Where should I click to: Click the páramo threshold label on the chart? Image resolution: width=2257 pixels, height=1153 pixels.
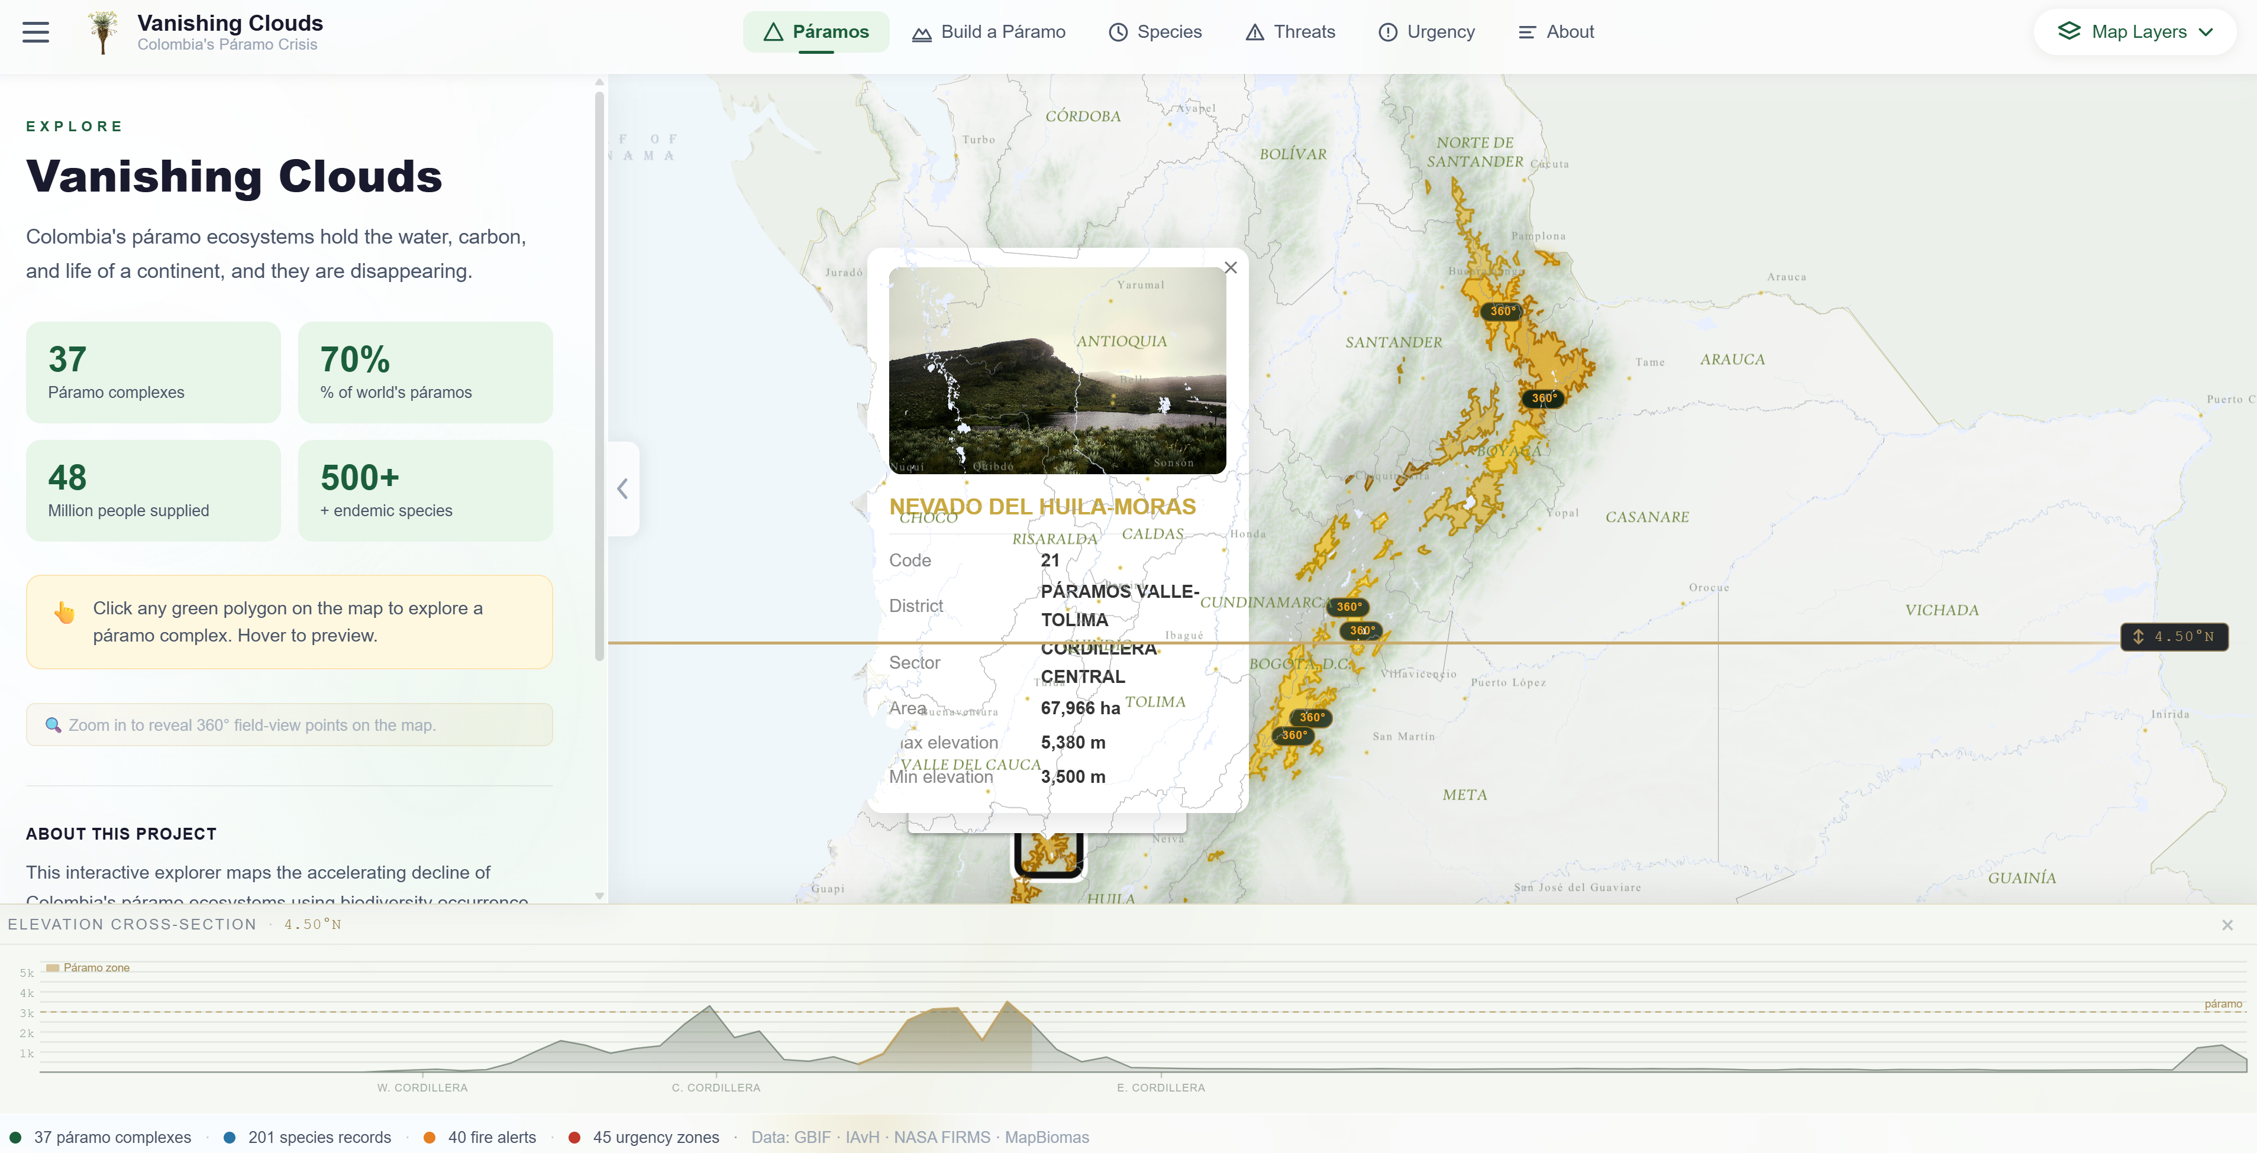click(x=2223, y=1003)
